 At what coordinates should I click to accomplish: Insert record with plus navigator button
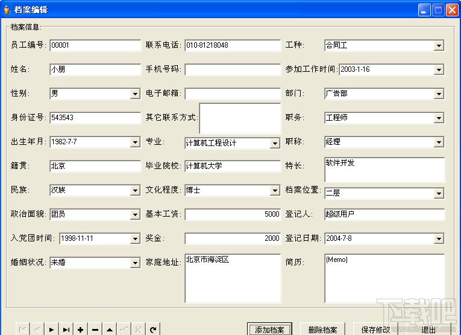coord(81,330)
